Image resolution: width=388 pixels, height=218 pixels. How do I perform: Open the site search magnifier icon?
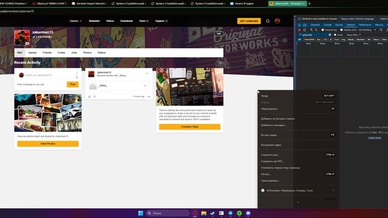pos(268,21)
